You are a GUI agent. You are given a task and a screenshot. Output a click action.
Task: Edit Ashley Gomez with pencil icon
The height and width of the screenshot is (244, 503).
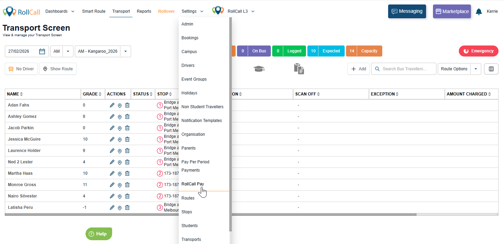click(112, 116)
